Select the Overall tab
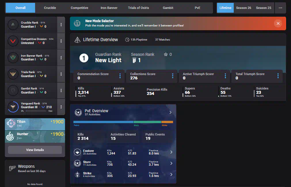The height and width of the screenshot is (187, 291). pyautogui.click(x=20, y=8)
